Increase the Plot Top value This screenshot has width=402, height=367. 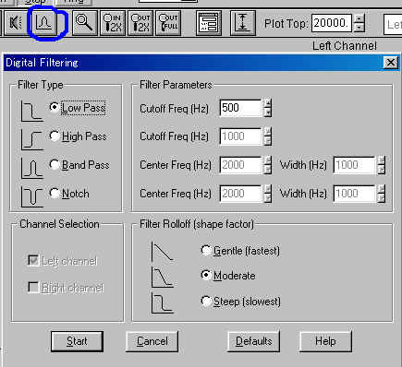[x=359, y=19]
